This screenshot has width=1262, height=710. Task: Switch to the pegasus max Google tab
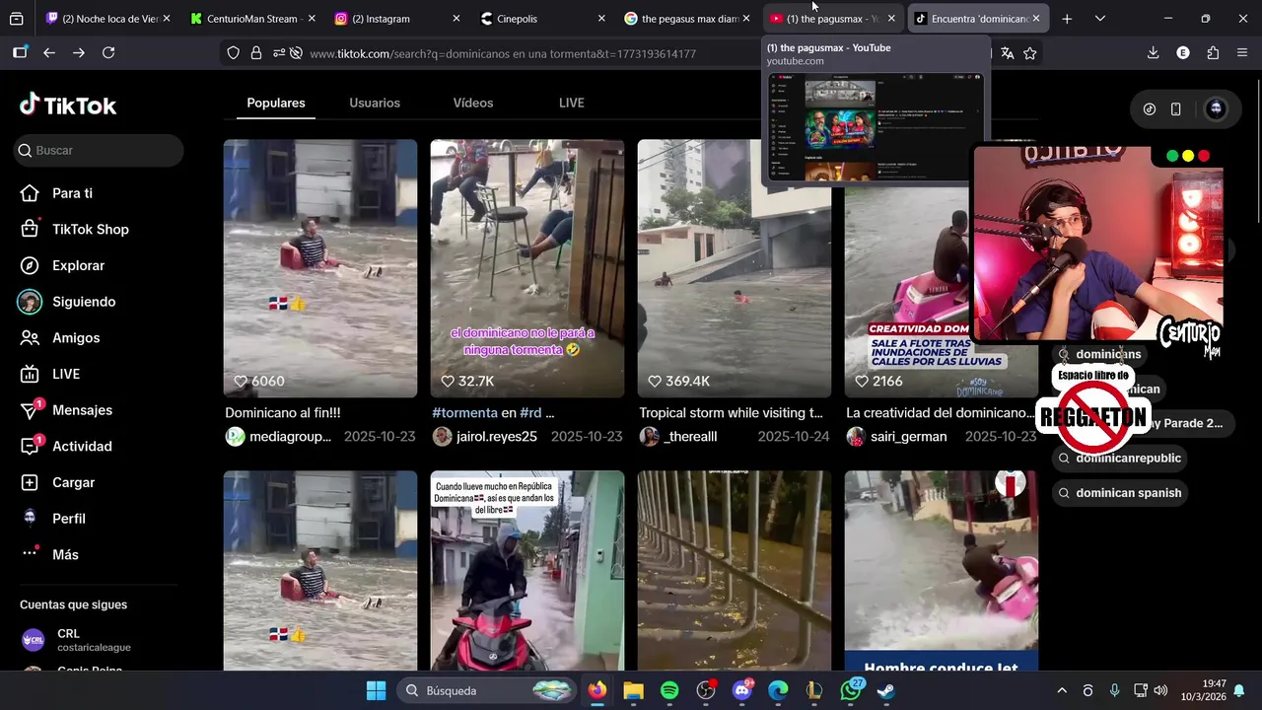[x=687, y=19]
